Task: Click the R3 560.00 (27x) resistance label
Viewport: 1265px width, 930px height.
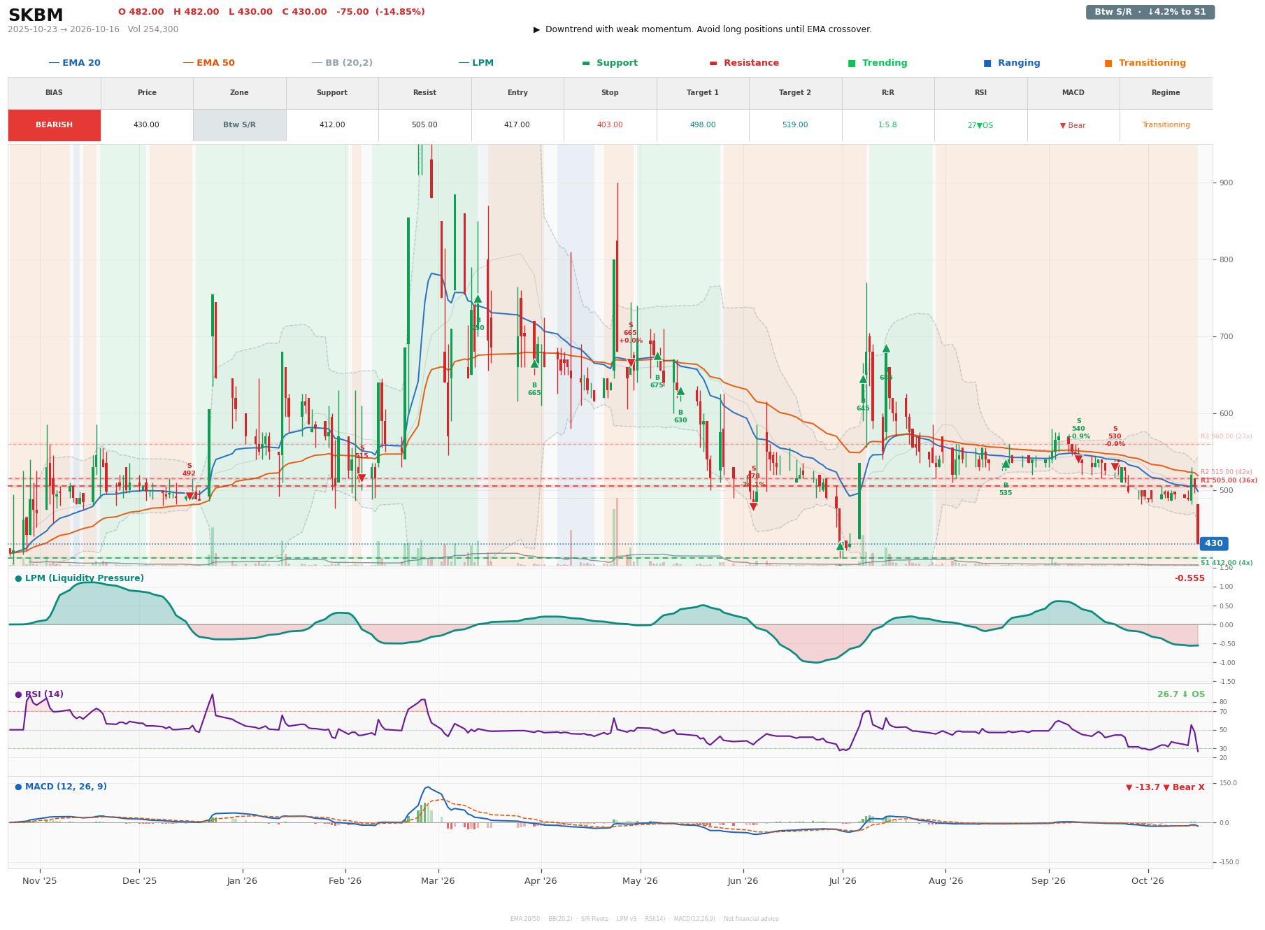Action: pos(1227,436)
